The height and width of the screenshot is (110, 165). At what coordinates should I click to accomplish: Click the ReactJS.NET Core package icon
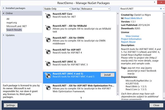[x=48, y=16]
